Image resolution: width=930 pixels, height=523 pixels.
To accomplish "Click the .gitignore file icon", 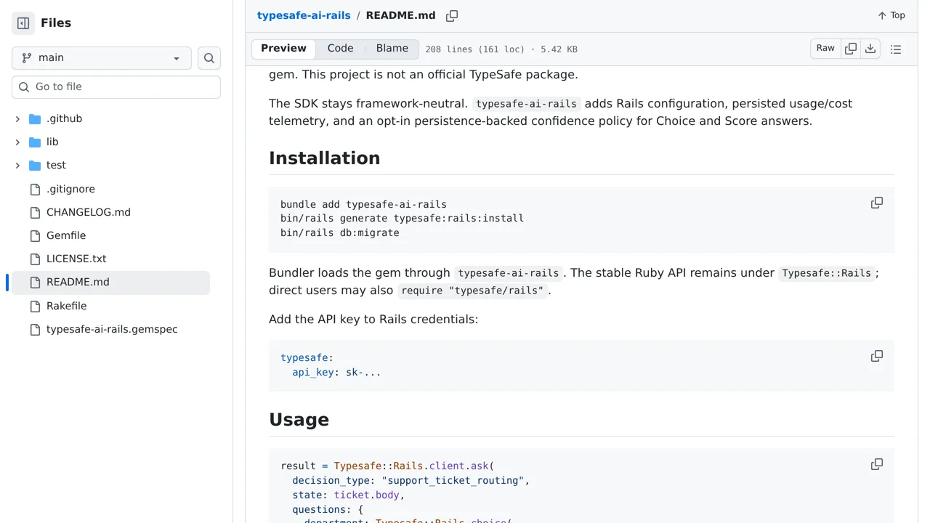I will [x=35, y=190].
